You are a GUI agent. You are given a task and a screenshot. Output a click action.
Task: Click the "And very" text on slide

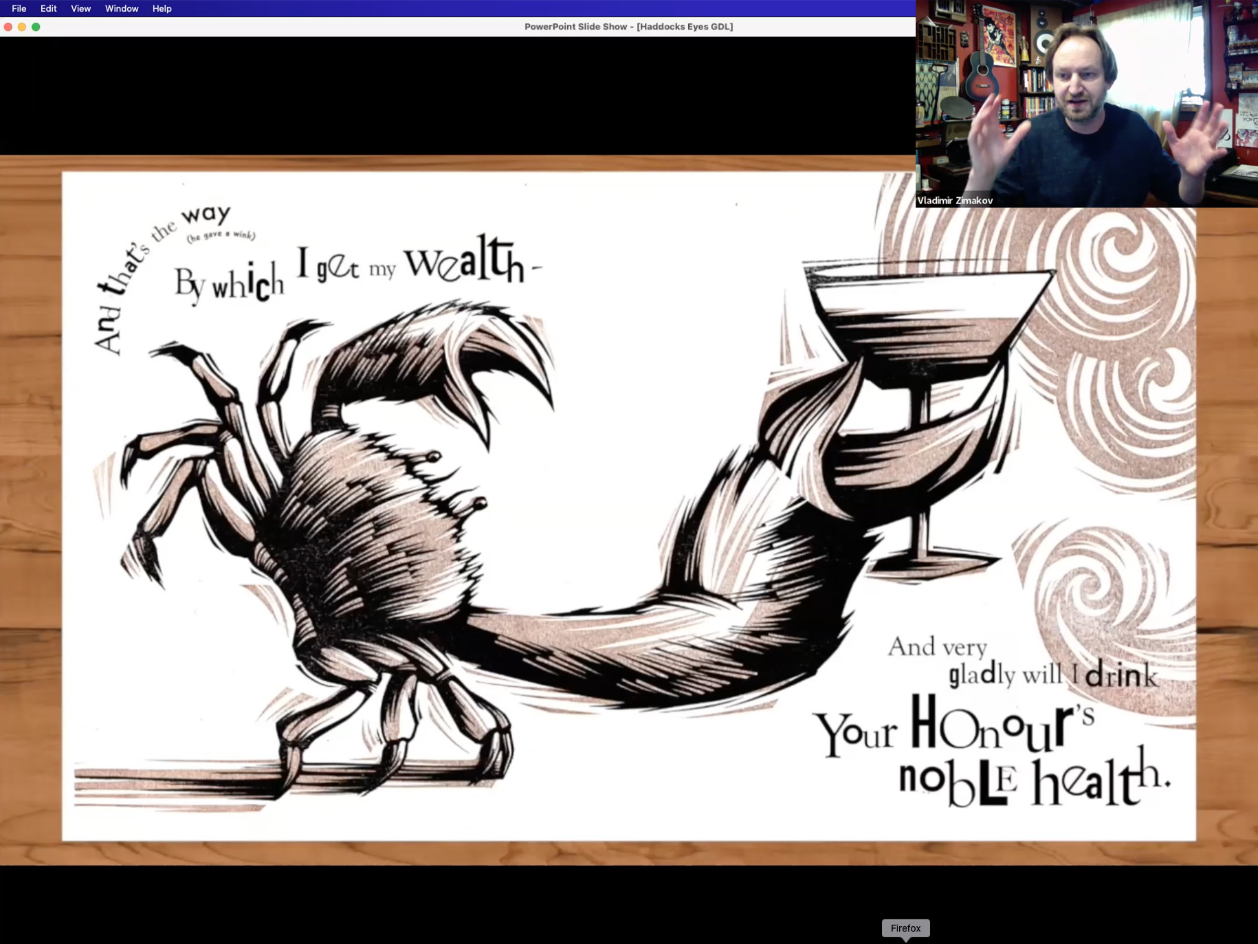(x=937, y=647)
